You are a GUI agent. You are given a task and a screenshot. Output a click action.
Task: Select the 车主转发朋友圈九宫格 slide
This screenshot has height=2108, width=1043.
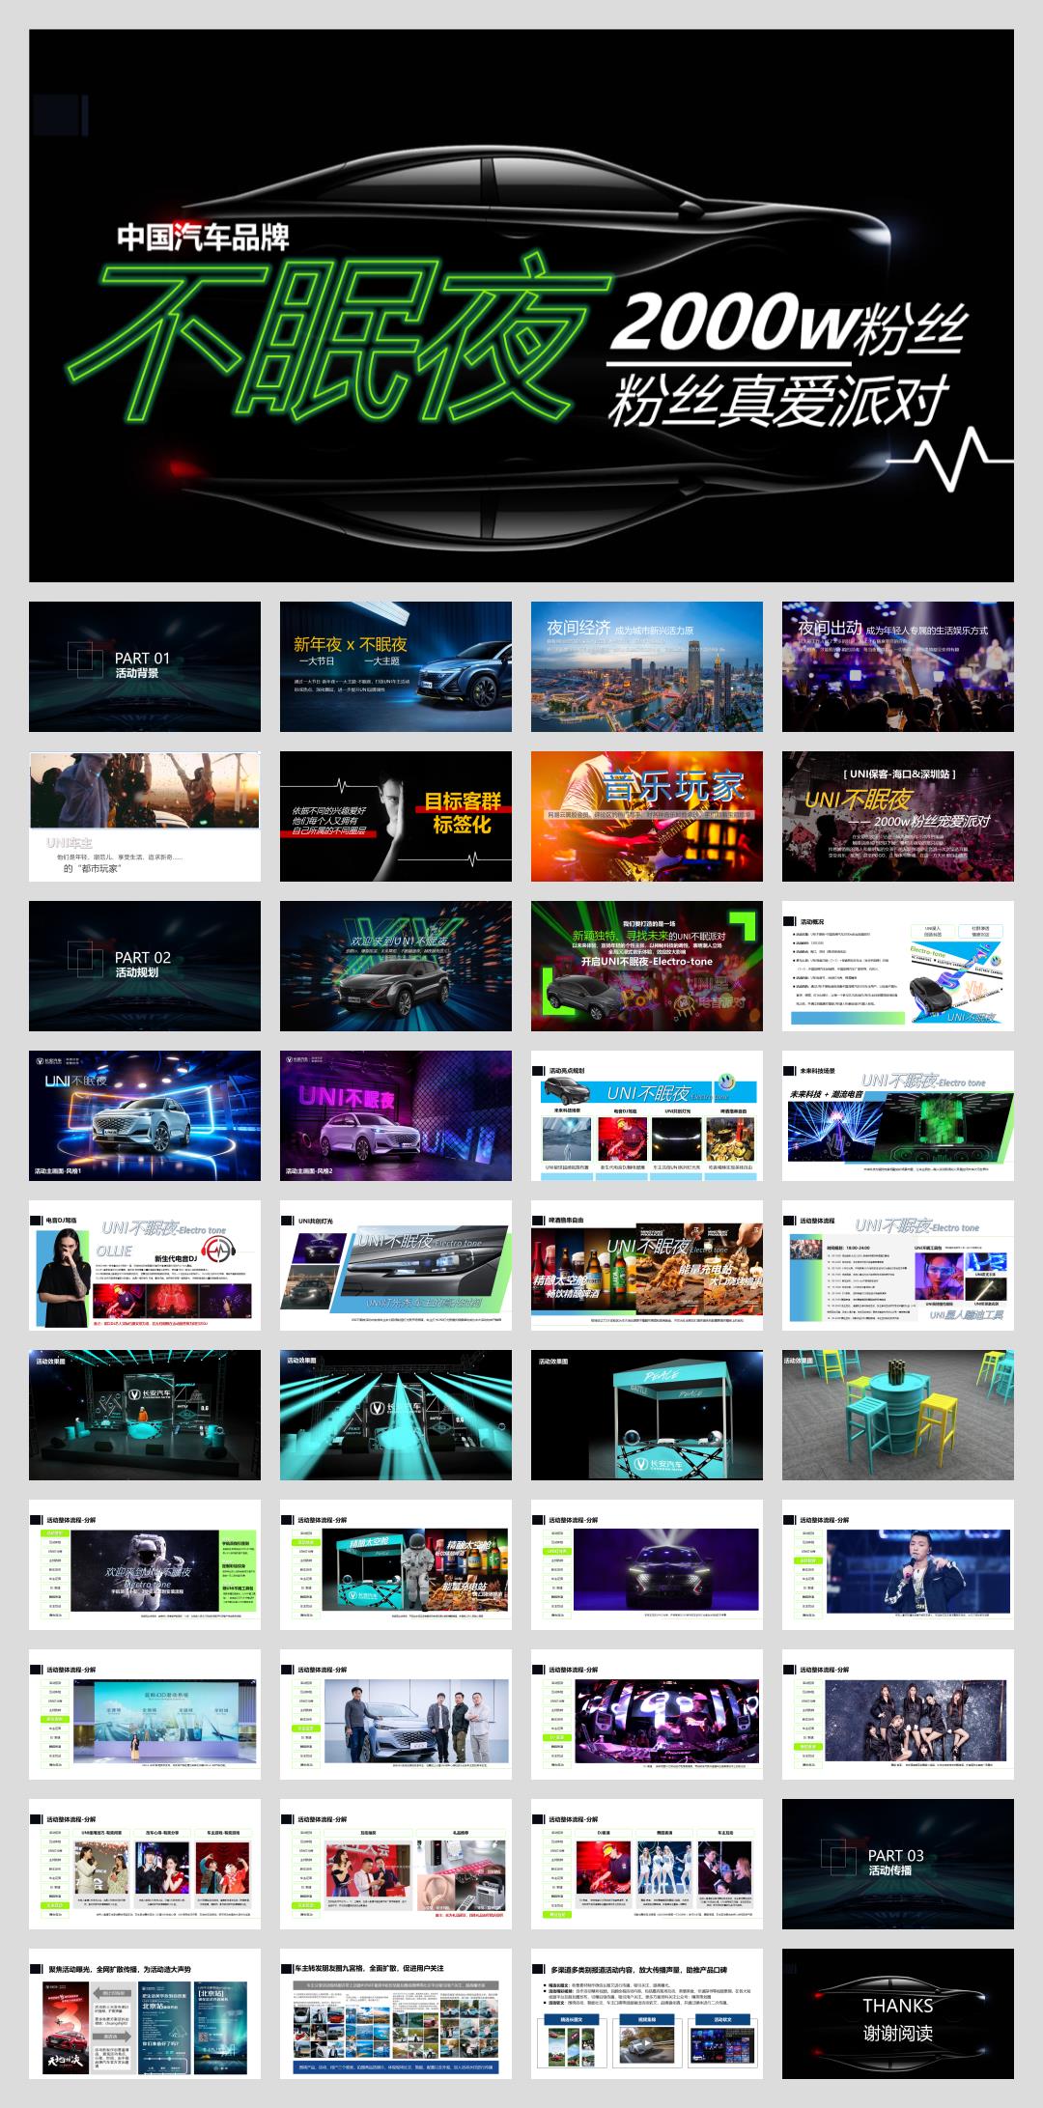point(396,2013)
